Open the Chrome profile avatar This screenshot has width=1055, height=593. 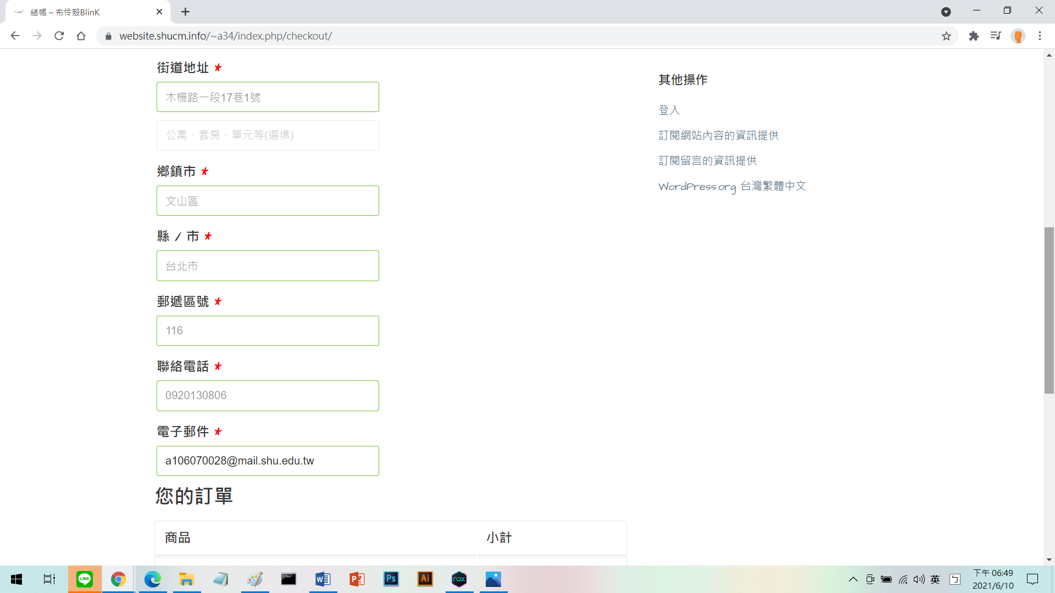(1018, 36)
